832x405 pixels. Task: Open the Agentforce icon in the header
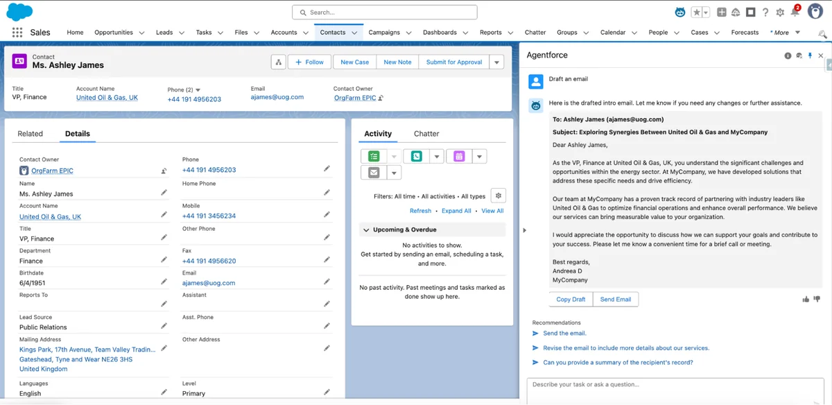(x=680, y=12)
